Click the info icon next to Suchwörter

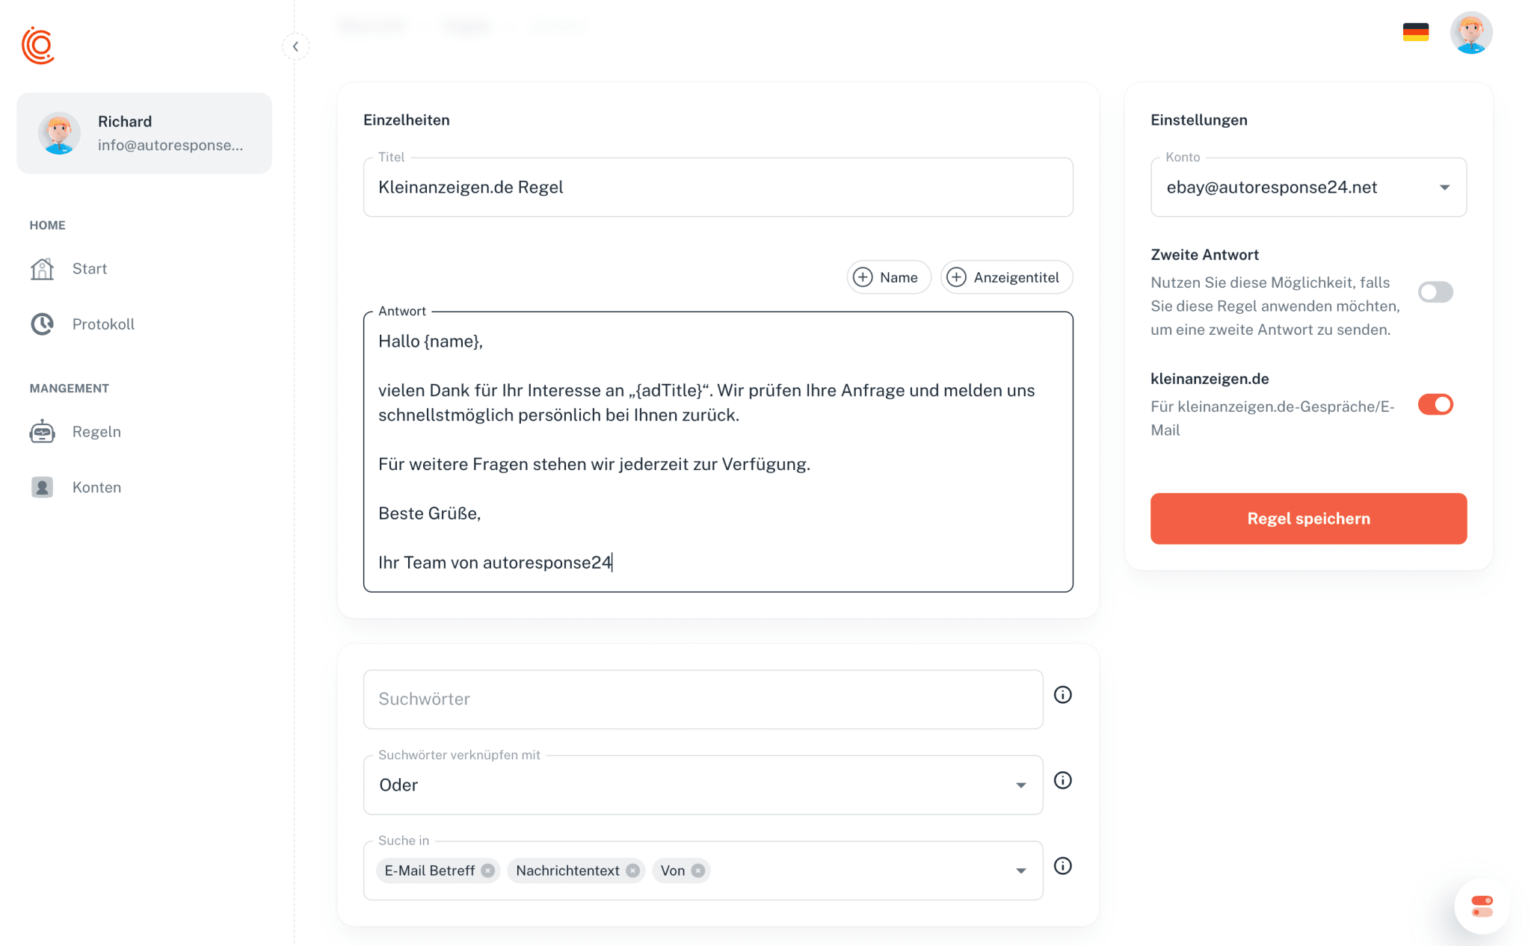1062,695
